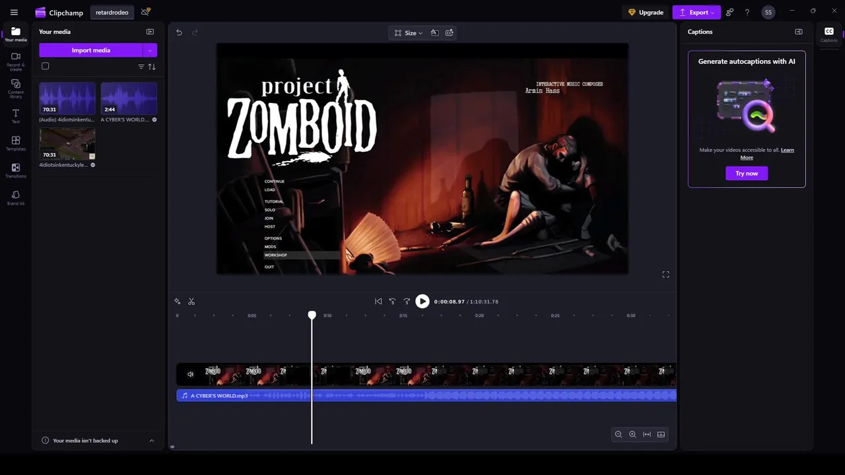845x475 pixels.
Task: Rewind five seconds
Action: 392,301
